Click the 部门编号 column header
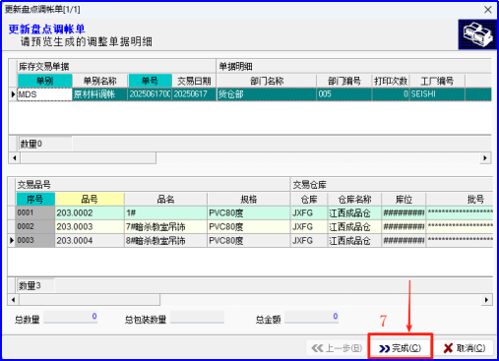 344,81
